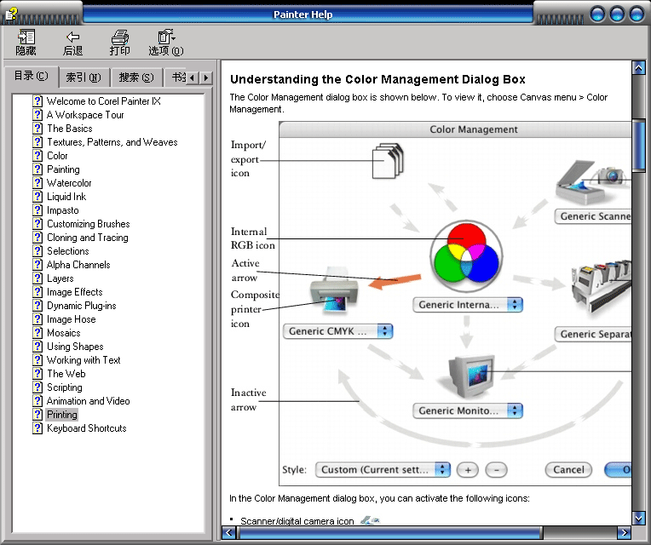Click the Painter Help title bar icon
Screen dimensions: 651x545
[11, 14]
